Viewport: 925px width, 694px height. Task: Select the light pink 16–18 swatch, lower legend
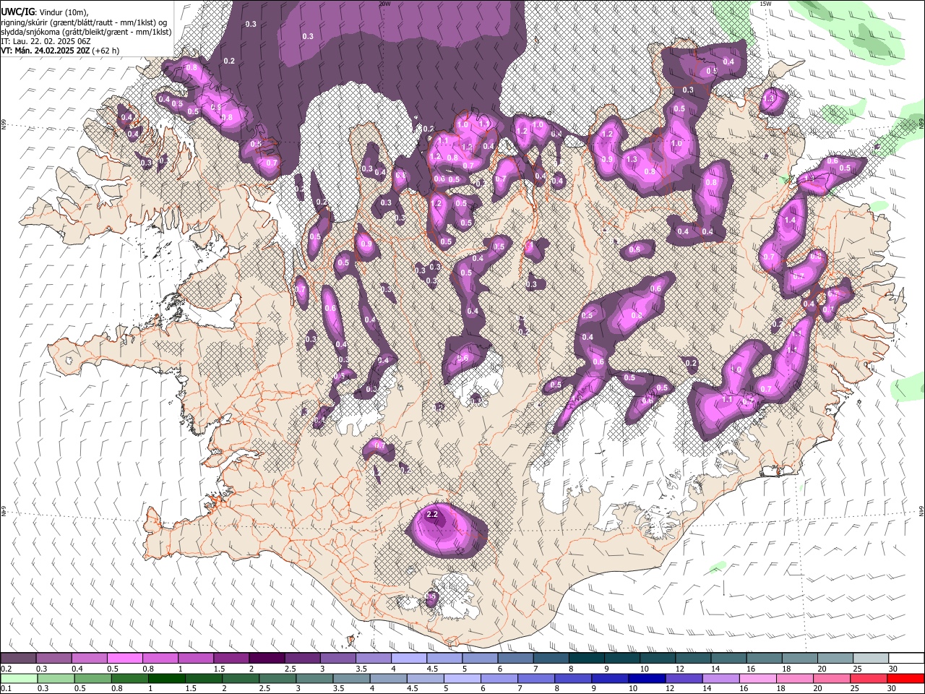(x=758, y=678)
